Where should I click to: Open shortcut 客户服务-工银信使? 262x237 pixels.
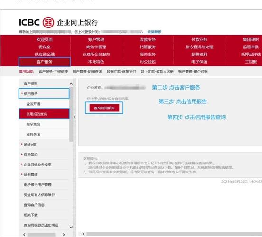click(53, 72)
